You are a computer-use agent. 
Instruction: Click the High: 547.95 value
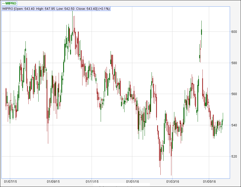coord(46,9)
